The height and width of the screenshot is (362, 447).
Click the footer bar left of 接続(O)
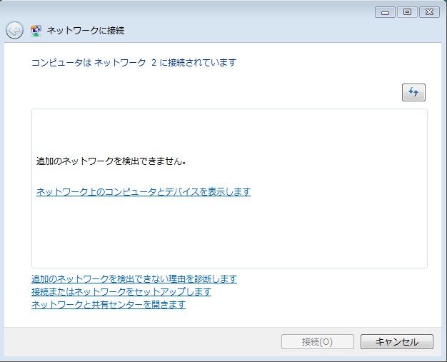[x=143, y=342]
